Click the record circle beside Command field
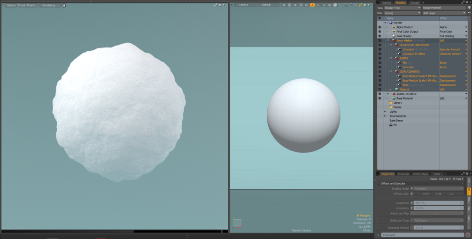The width and height of the screenshot is (472, 239). (468, 235)
